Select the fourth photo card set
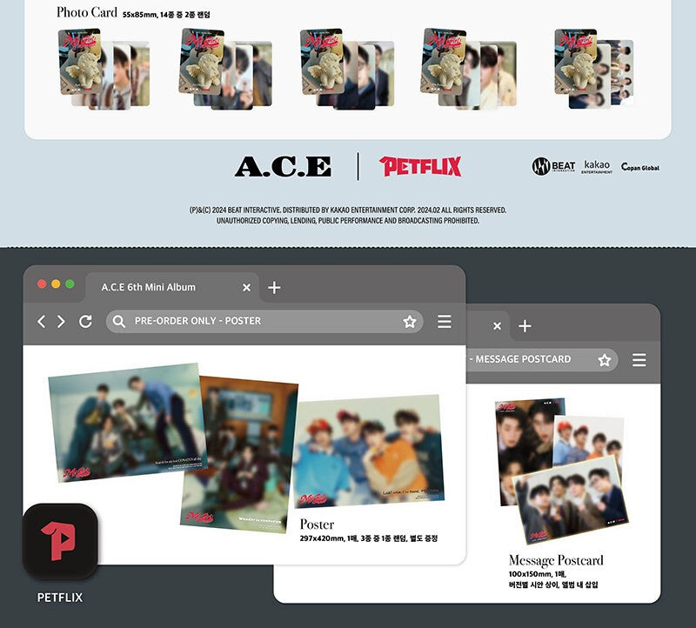Screen dimensions: 696x628 (x=468, y=69)
